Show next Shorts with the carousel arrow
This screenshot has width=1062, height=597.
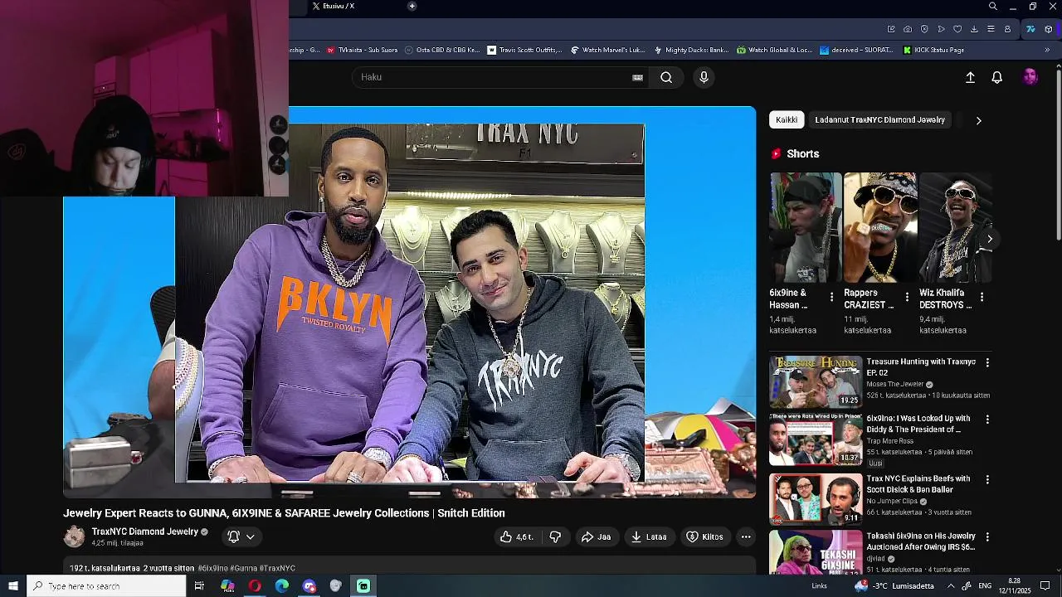(x=989, y=239)
